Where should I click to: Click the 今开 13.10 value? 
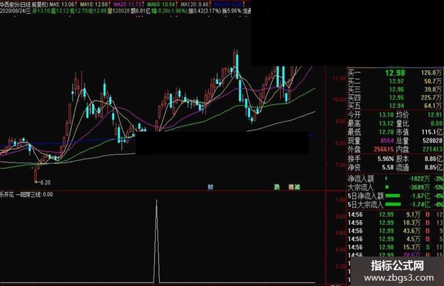(386, 115)
